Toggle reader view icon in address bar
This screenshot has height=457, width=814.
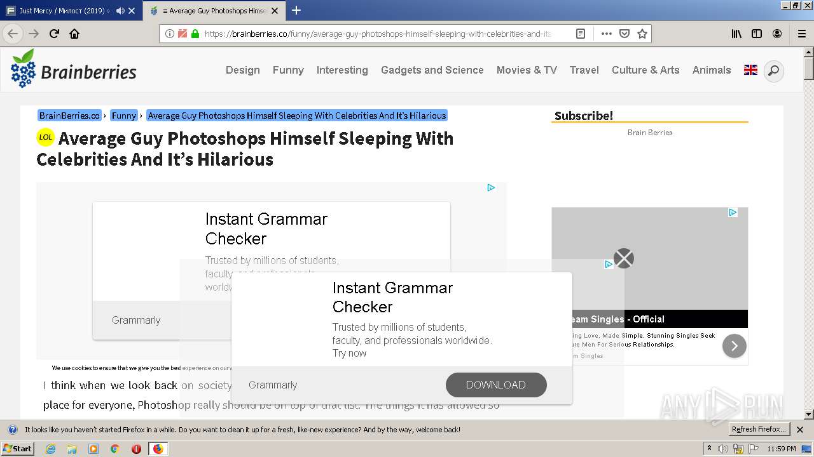coord(581,34)
